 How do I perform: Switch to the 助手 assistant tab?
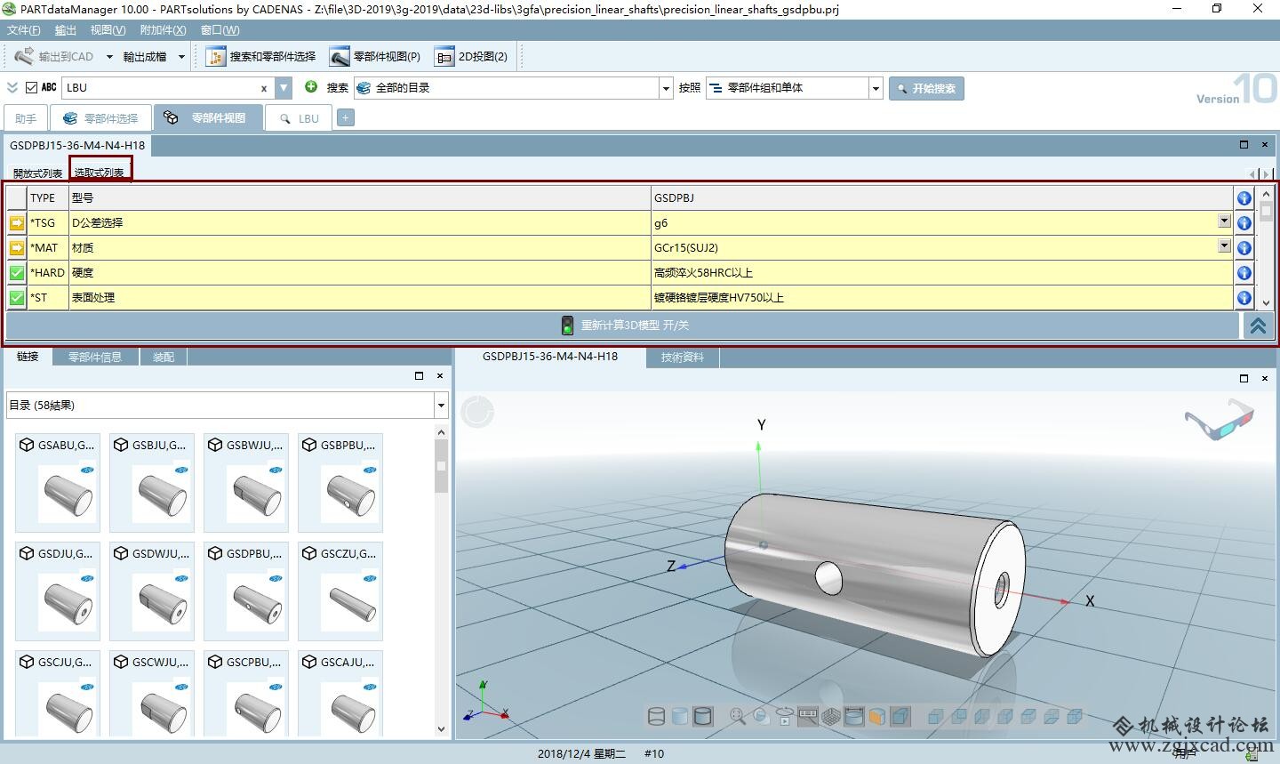26,118
